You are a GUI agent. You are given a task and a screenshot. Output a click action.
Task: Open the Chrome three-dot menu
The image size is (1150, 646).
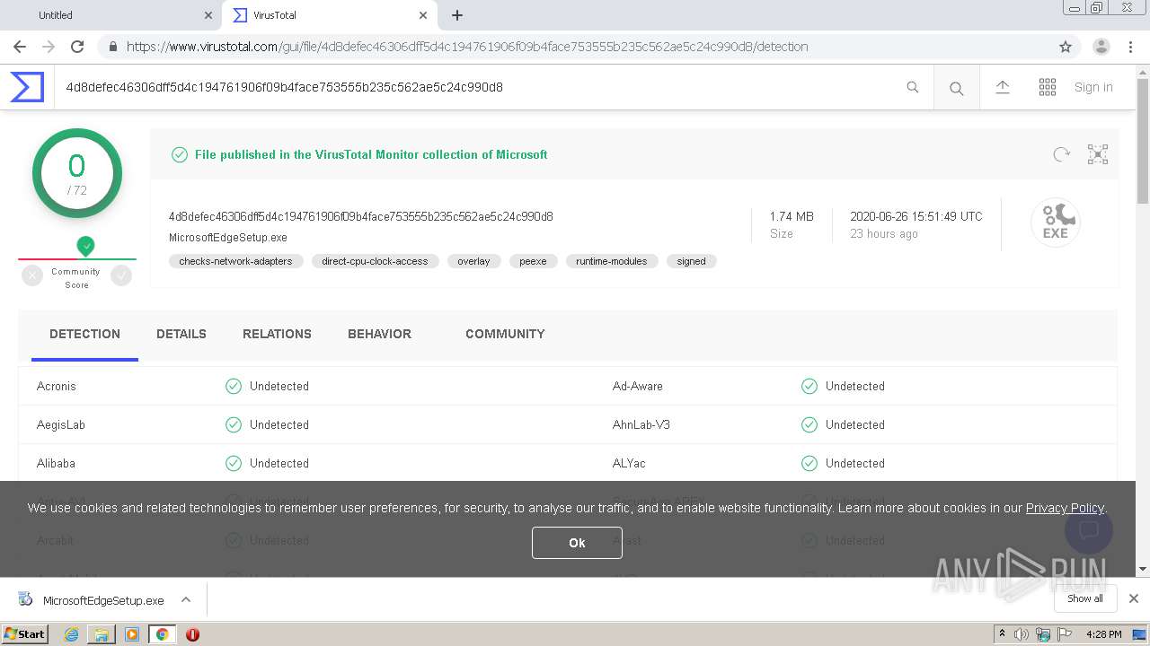click(x=1131, y=47)
